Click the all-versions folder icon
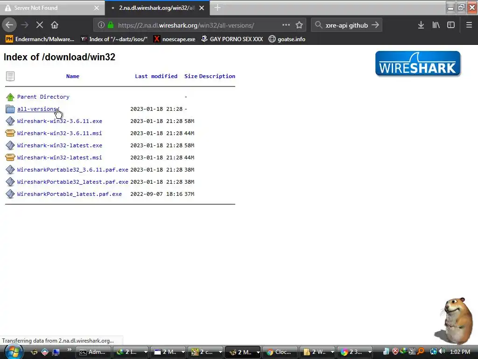Viewport: 478px width, 359px height. [x=10, y=109]
